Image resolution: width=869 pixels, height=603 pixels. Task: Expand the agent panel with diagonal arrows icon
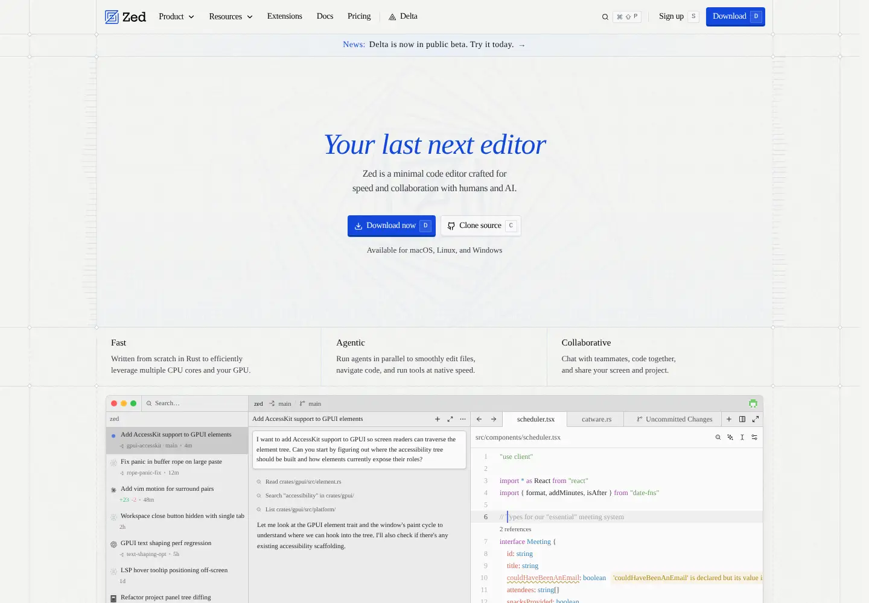450,419
